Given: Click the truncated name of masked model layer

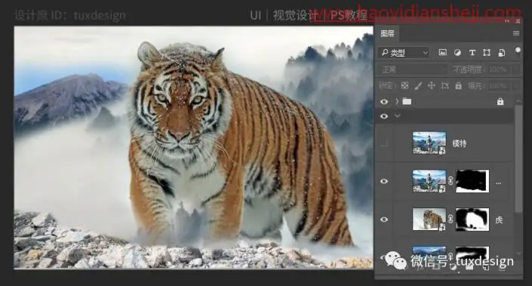Looking at the screenshot, I should click(x=498, y=183).
